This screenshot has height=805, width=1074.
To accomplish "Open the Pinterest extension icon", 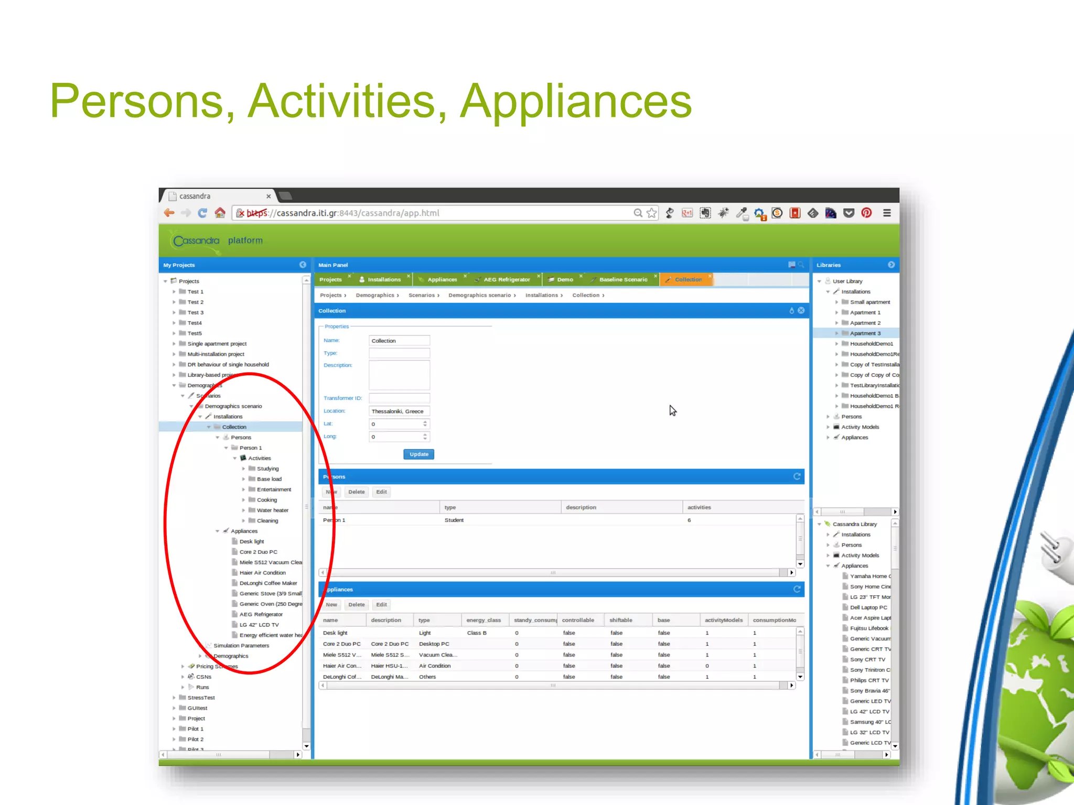I will pyautogui.click(x=866, y=213).
